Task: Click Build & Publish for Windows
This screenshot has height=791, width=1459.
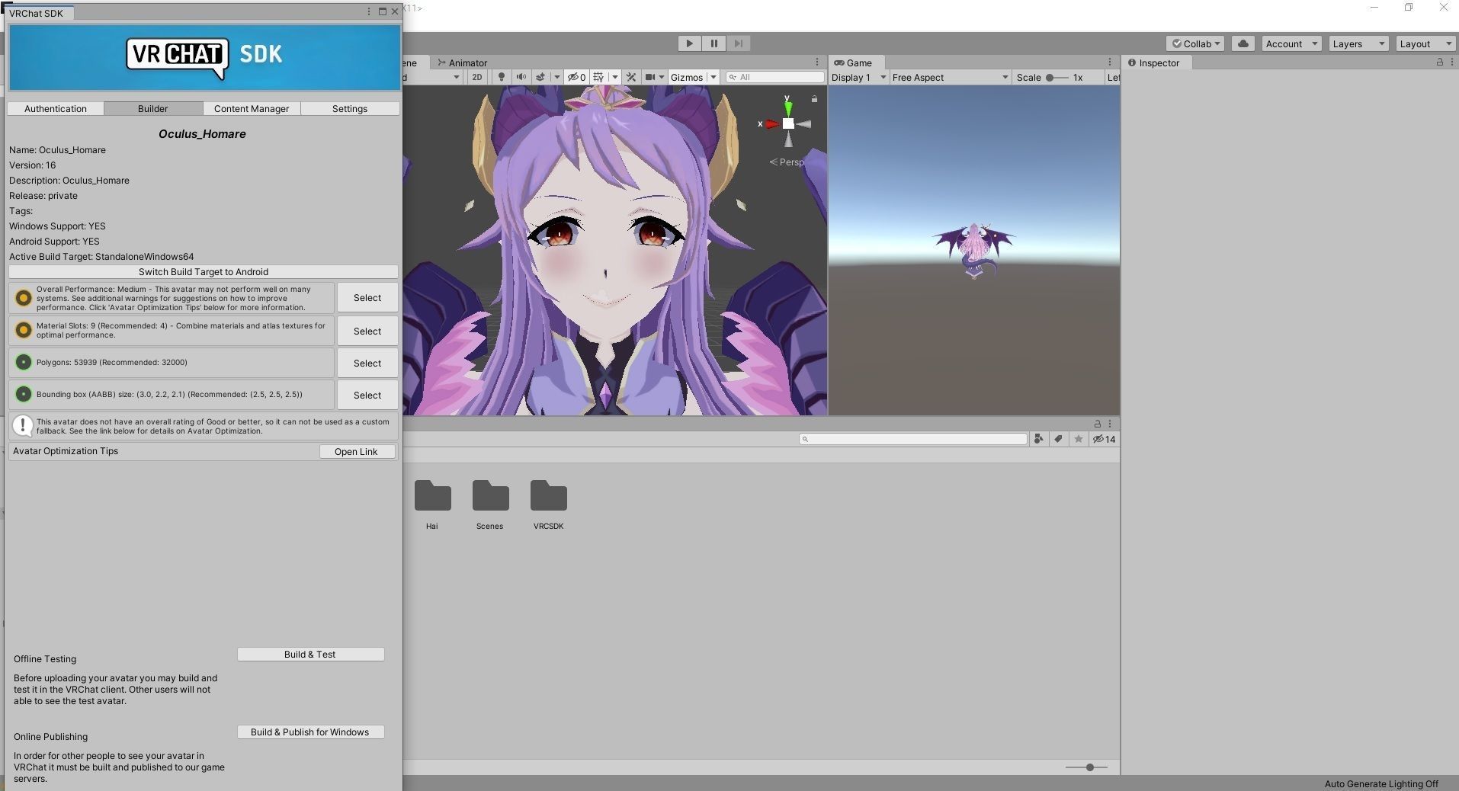Action: coord(309,732)
